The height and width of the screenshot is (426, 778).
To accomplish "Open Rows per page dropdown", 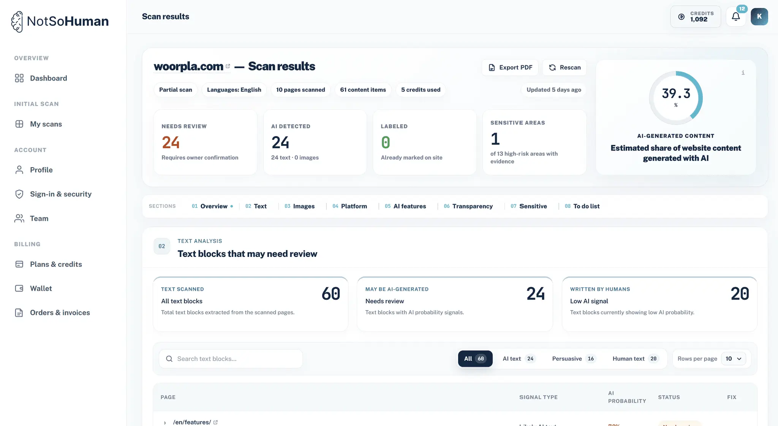I will (x=733, y=359).
